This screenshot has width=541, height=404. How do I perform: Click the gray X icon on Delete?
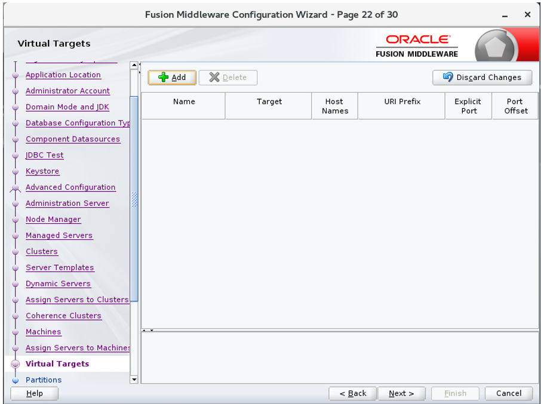[x=214, y=77]
